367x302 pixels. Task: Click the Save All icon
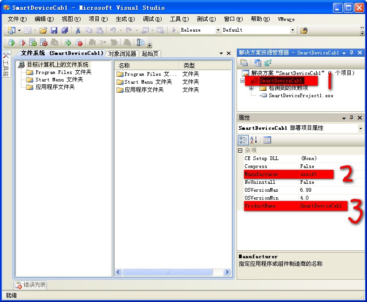(x=65, y=30)
